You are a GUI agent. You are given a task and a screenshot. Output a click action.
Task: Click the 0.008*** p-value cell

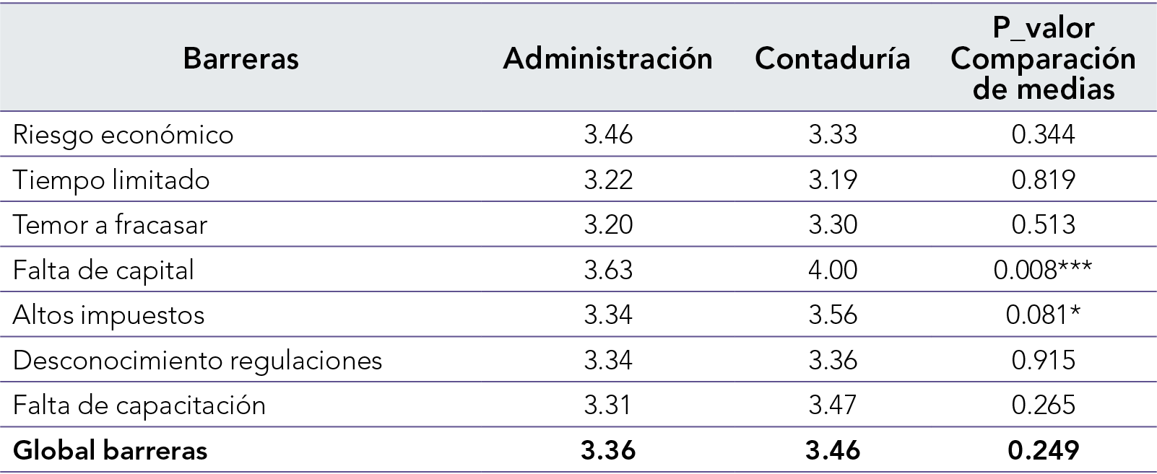coord(1042,270)
